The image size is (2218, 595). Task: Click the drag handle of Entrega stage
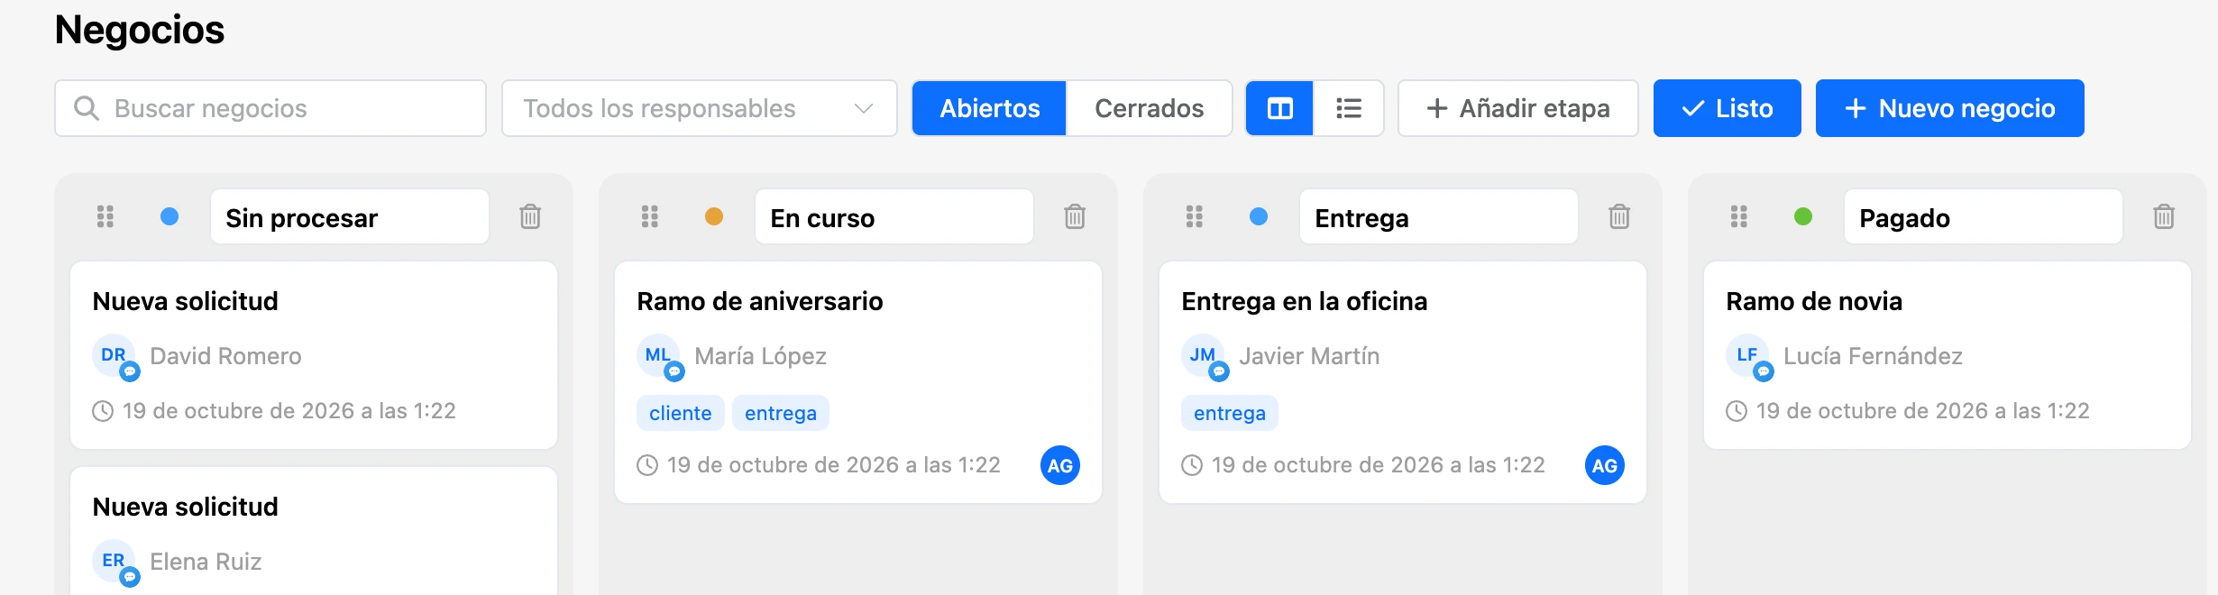pyautogui.click(x=1195, y=216)
